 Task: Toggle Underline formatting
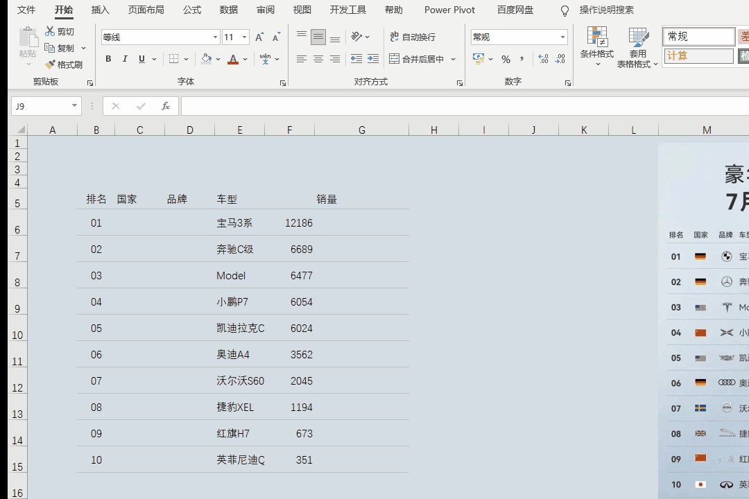[141, 59]
